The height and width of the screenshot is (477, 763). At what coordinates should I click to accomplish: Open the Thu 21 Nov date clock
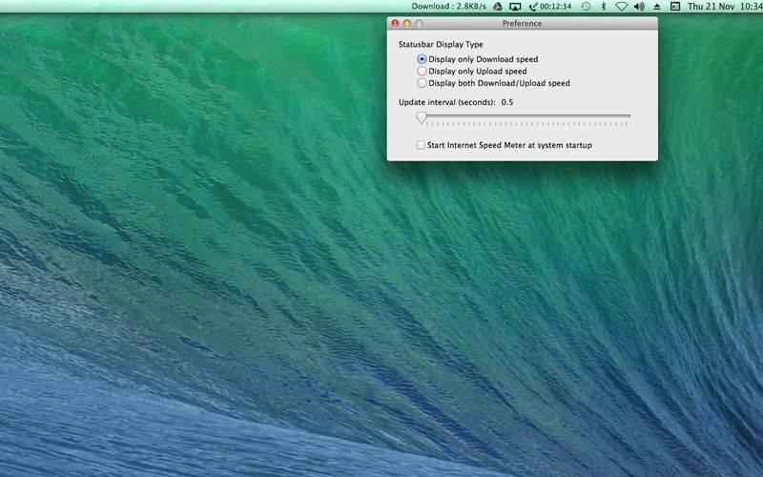point(725,7)
